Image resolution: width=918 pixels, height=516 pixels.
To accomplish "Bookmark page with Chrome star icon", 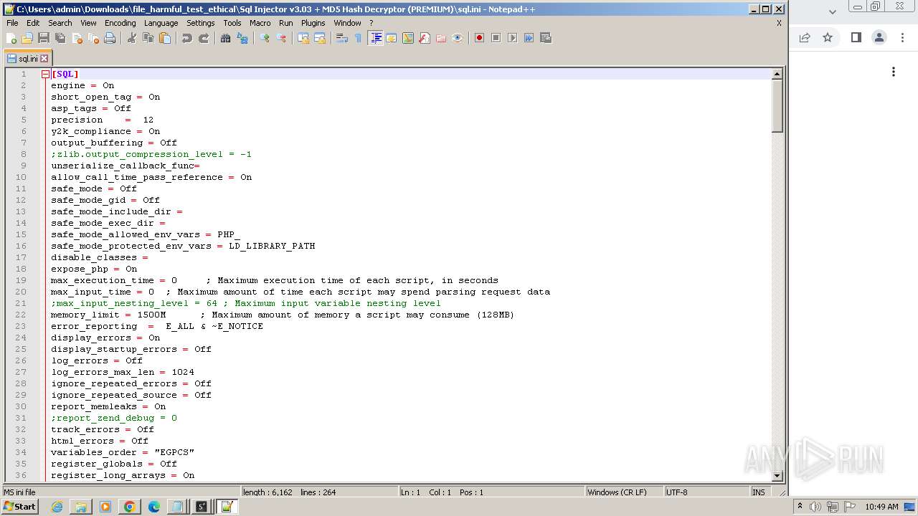I will (828, 38).
